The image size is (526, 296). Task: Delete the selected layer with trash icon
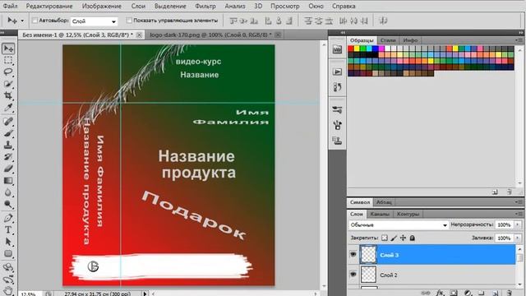(x=510, y=293)
